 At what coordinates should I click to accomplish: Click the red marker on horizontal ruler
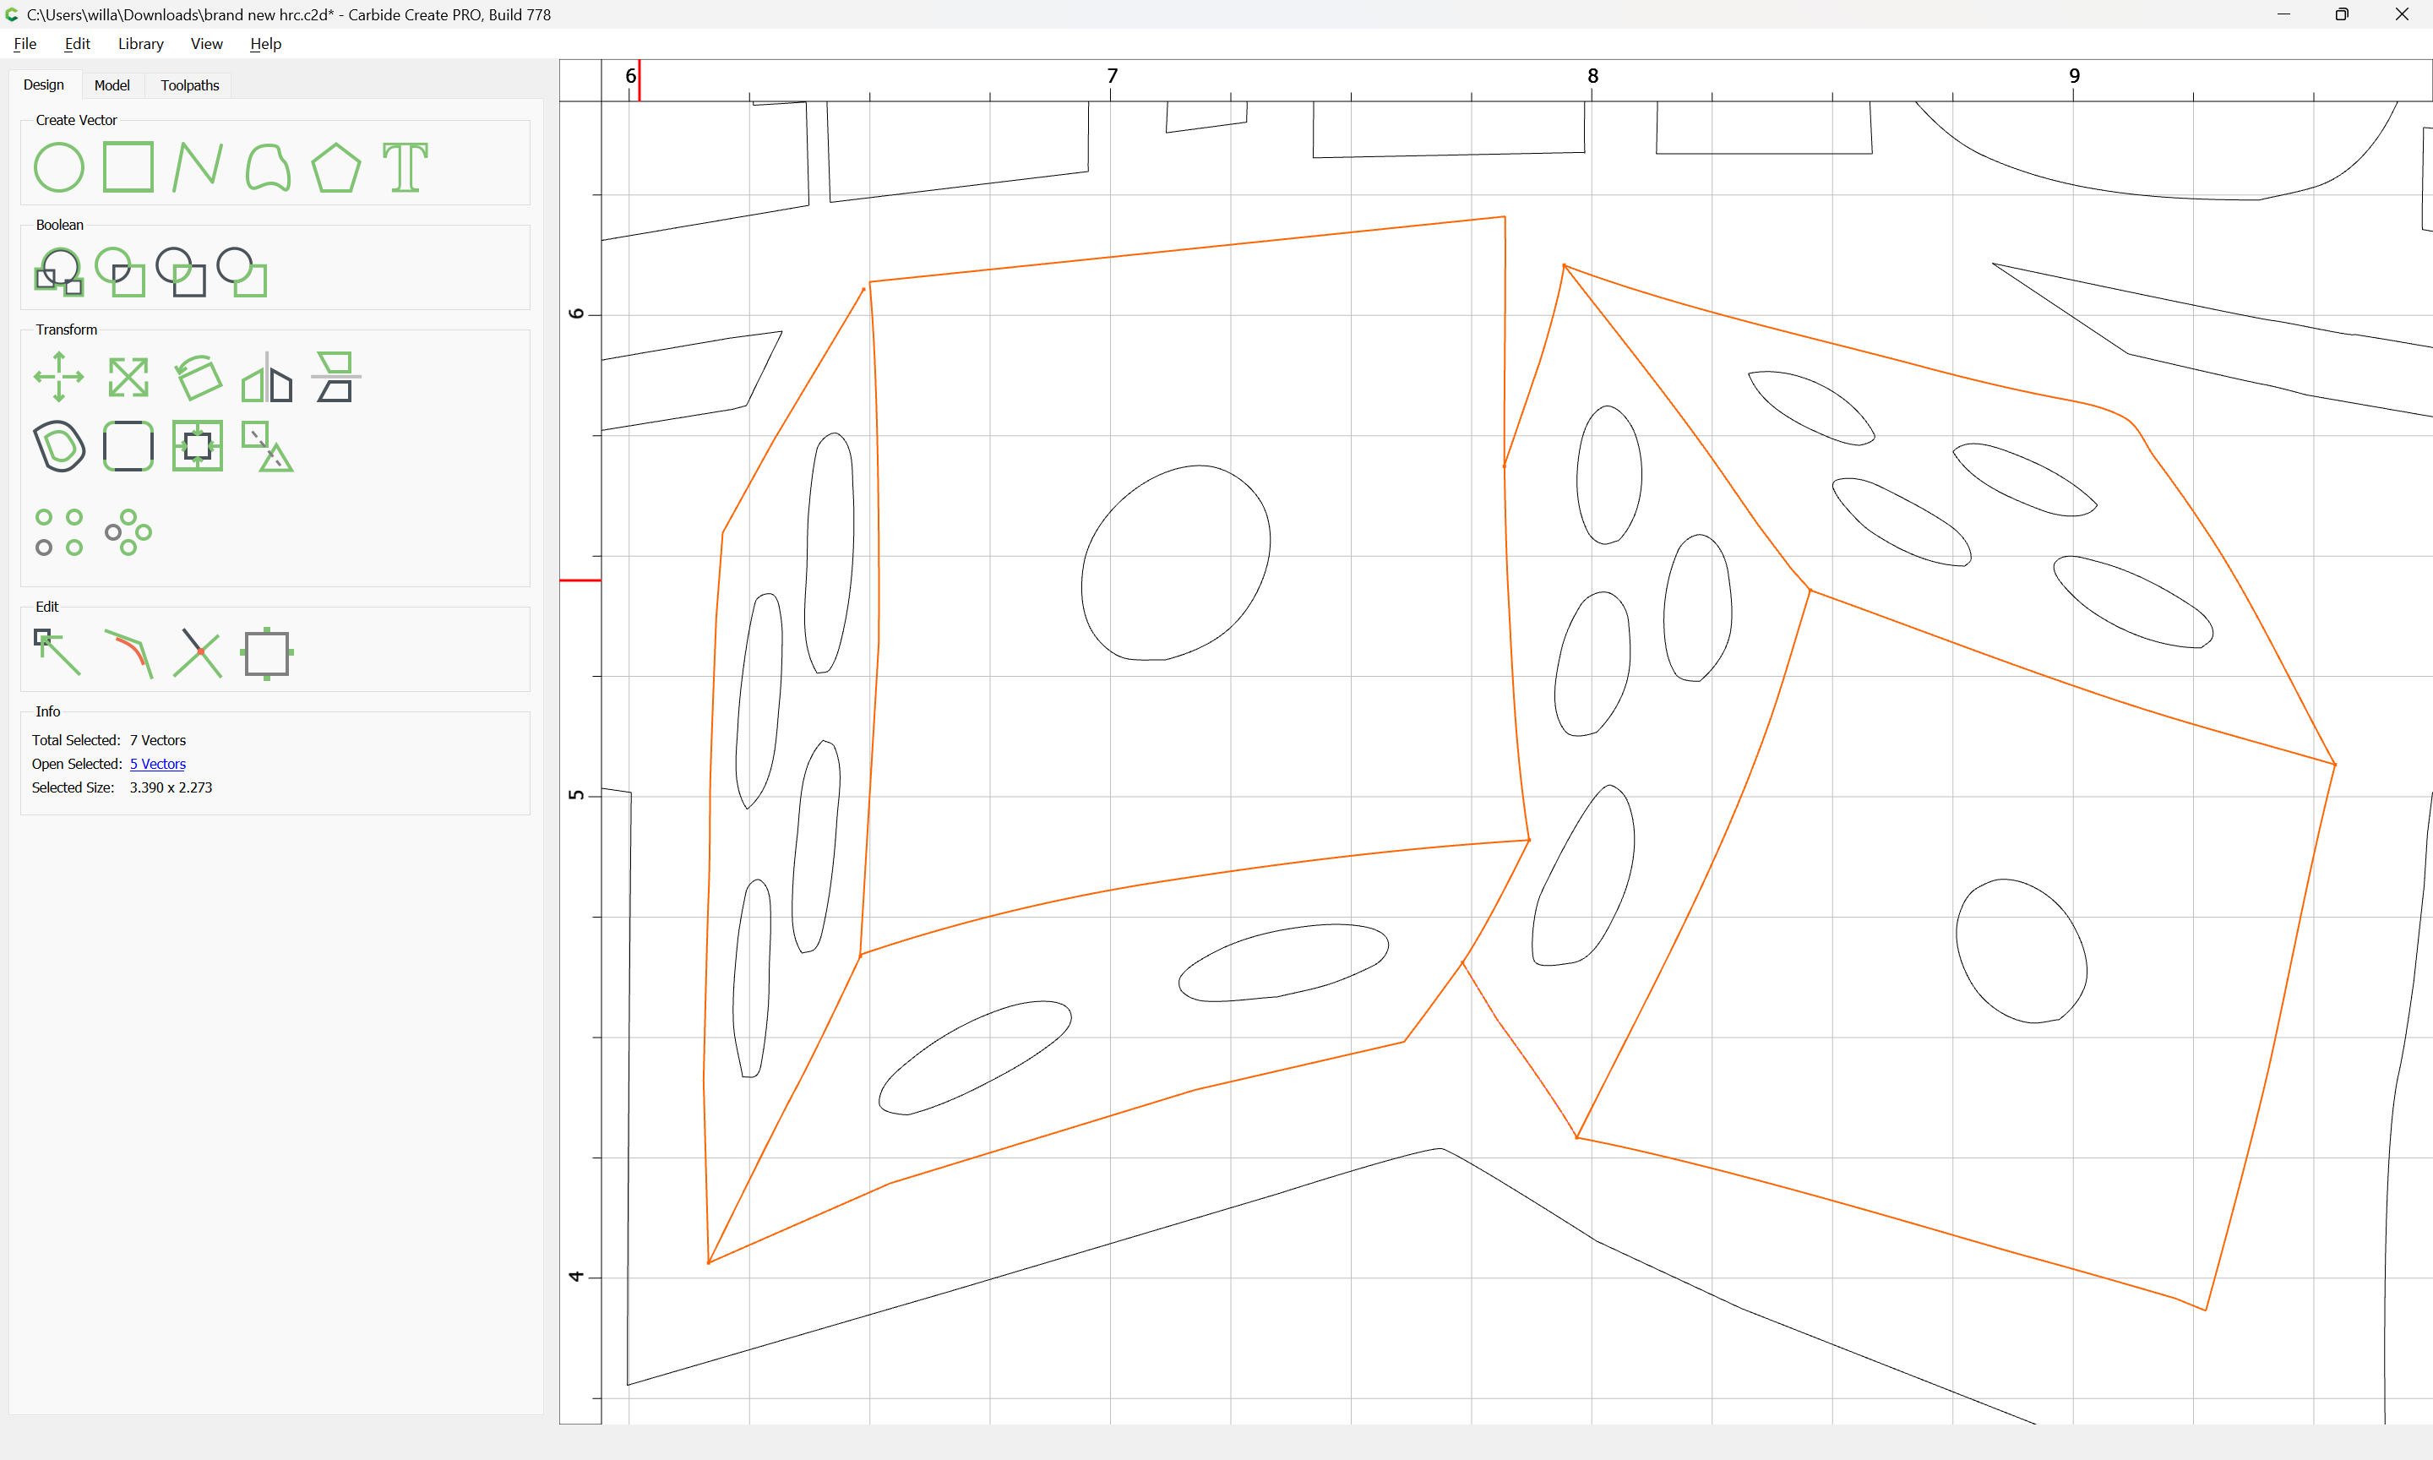click(640, 79)
